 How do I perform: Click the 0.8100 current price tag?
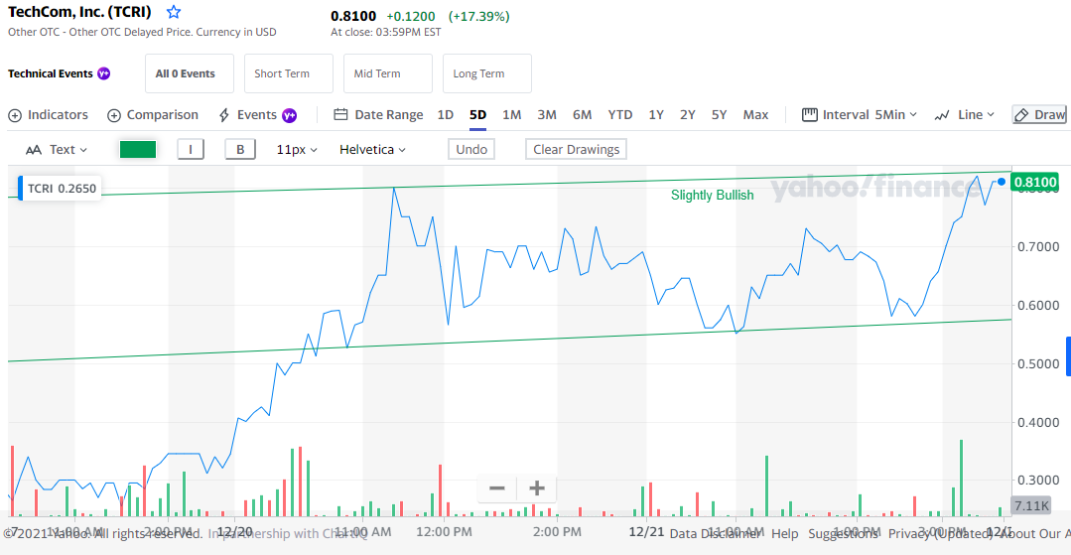(x=1035, y=183)
